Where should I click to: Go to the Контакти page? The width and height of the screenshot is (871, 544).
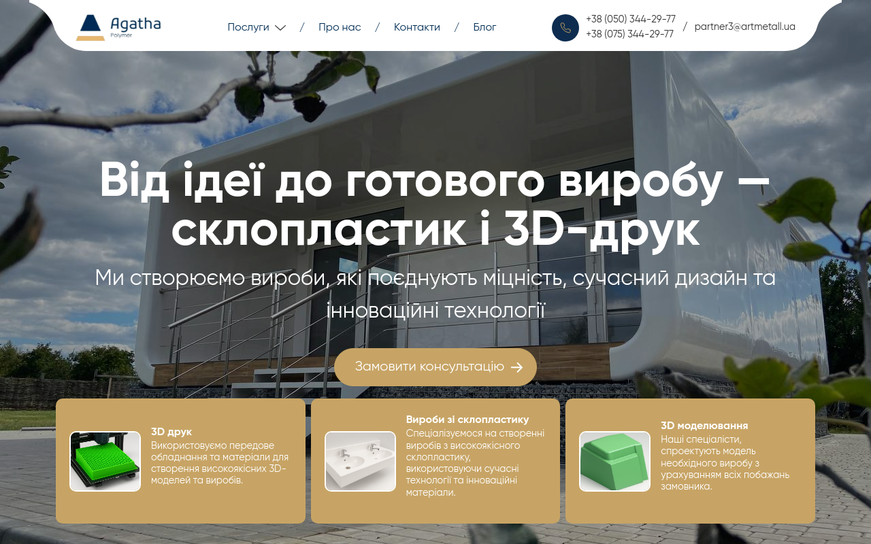tap(417, 27)
